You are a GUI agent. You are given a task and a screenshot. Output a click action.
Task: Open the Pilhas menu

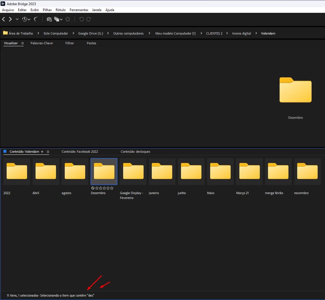[x=47, y=10]
